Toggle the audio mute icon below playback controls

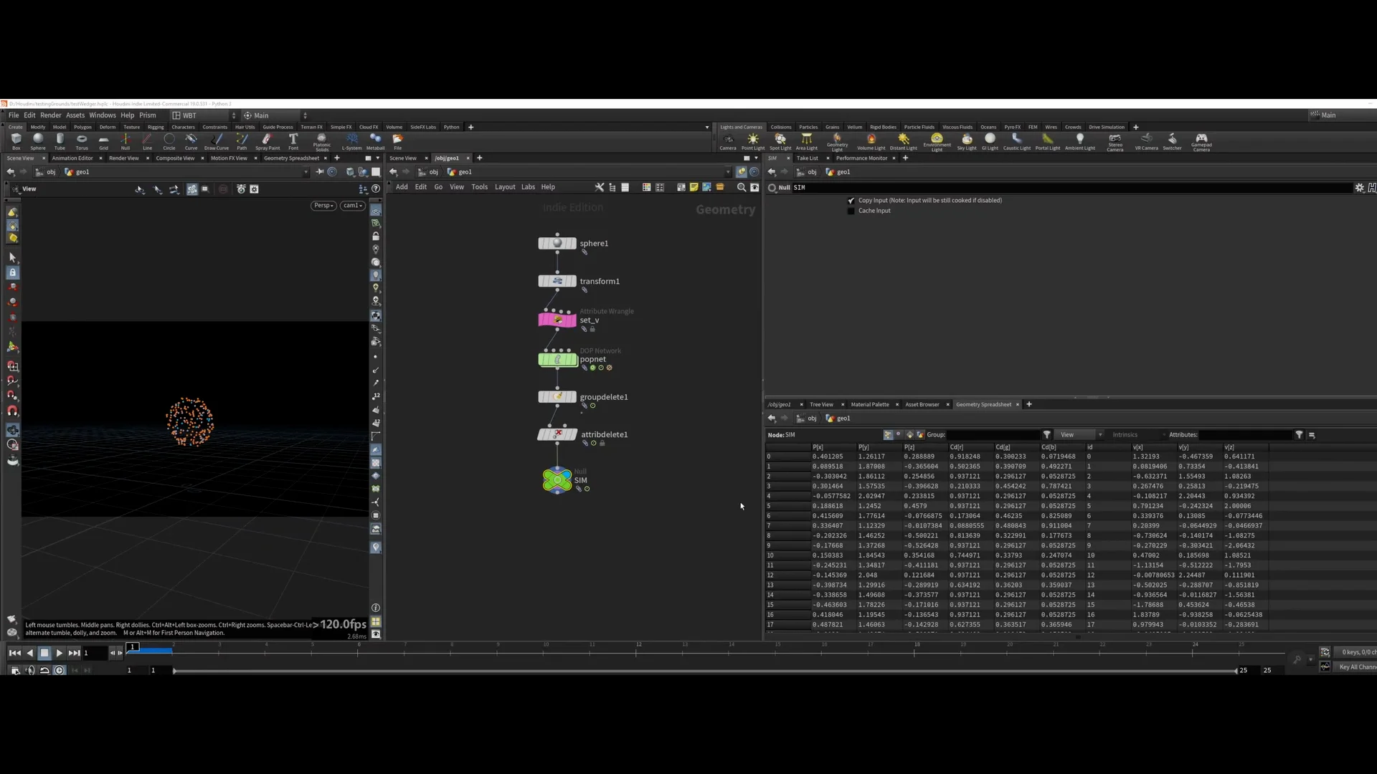(30, 671)
